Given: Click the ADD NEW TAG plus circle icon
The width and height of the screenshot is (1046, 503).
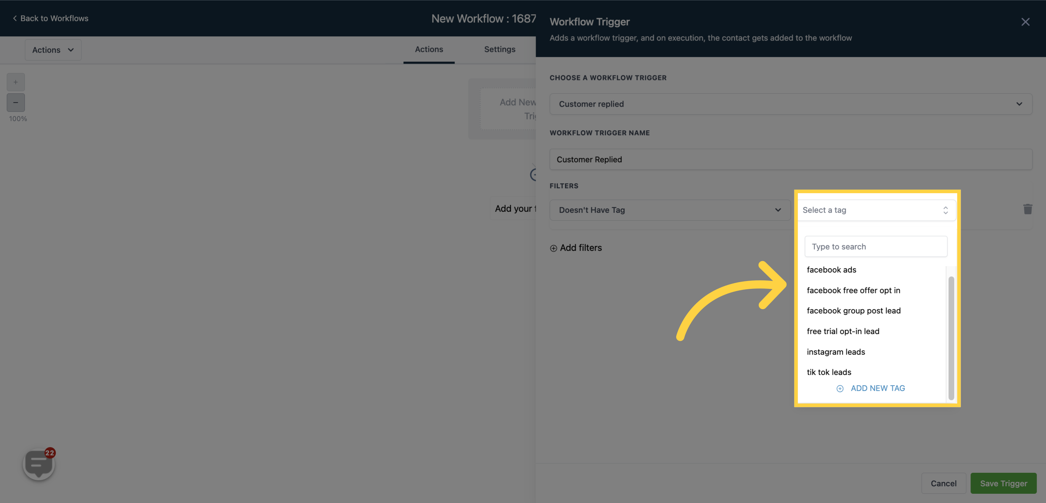Looking at the screenshot, I should coord(839,388).
